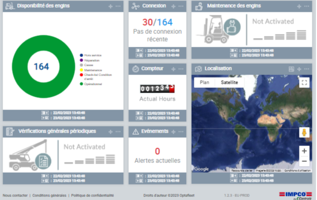The width and height of the screenshot is (317, 200).
Task: Click the odometer counter image in Compteur
Action: pos(157,88)
